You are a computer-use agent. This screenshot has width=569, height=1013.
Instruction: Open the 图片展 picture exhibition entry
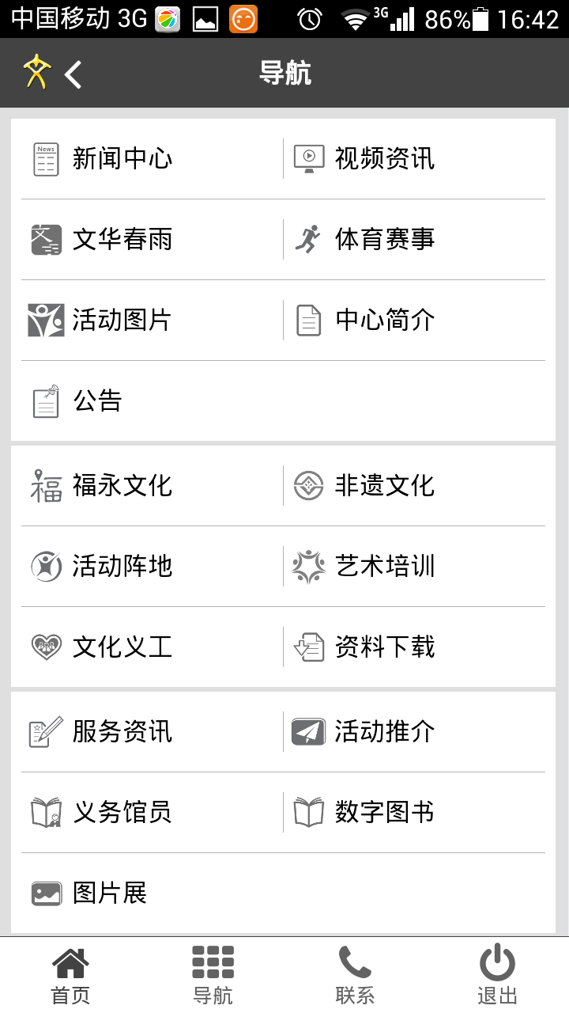point(109,893)
